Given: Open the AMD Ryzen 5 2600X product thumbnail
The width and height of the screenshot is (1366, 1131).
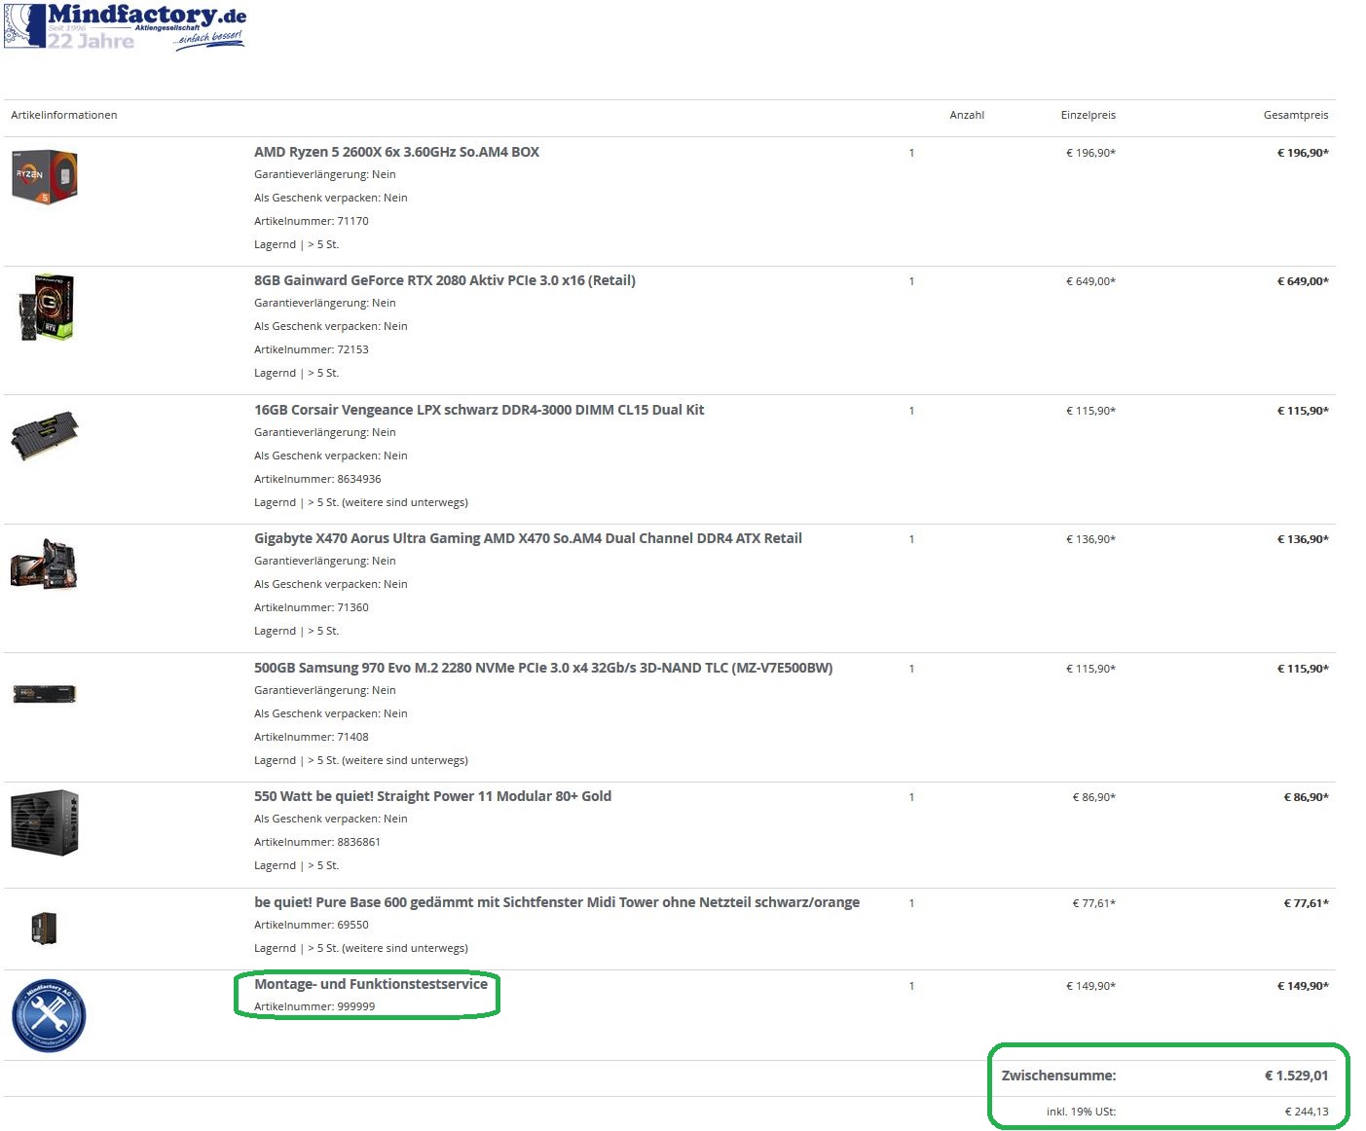Looking at the screenshot, I should point(45,176).
